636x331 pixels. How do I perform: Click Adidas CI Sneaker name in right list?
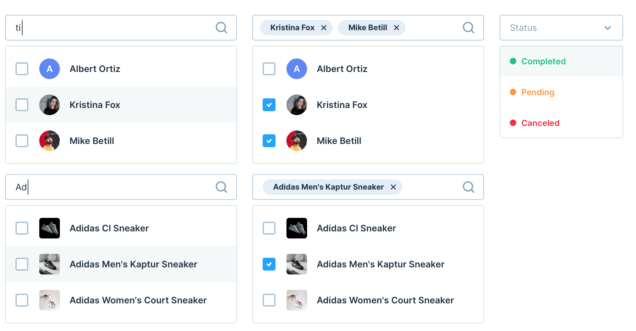357,228
